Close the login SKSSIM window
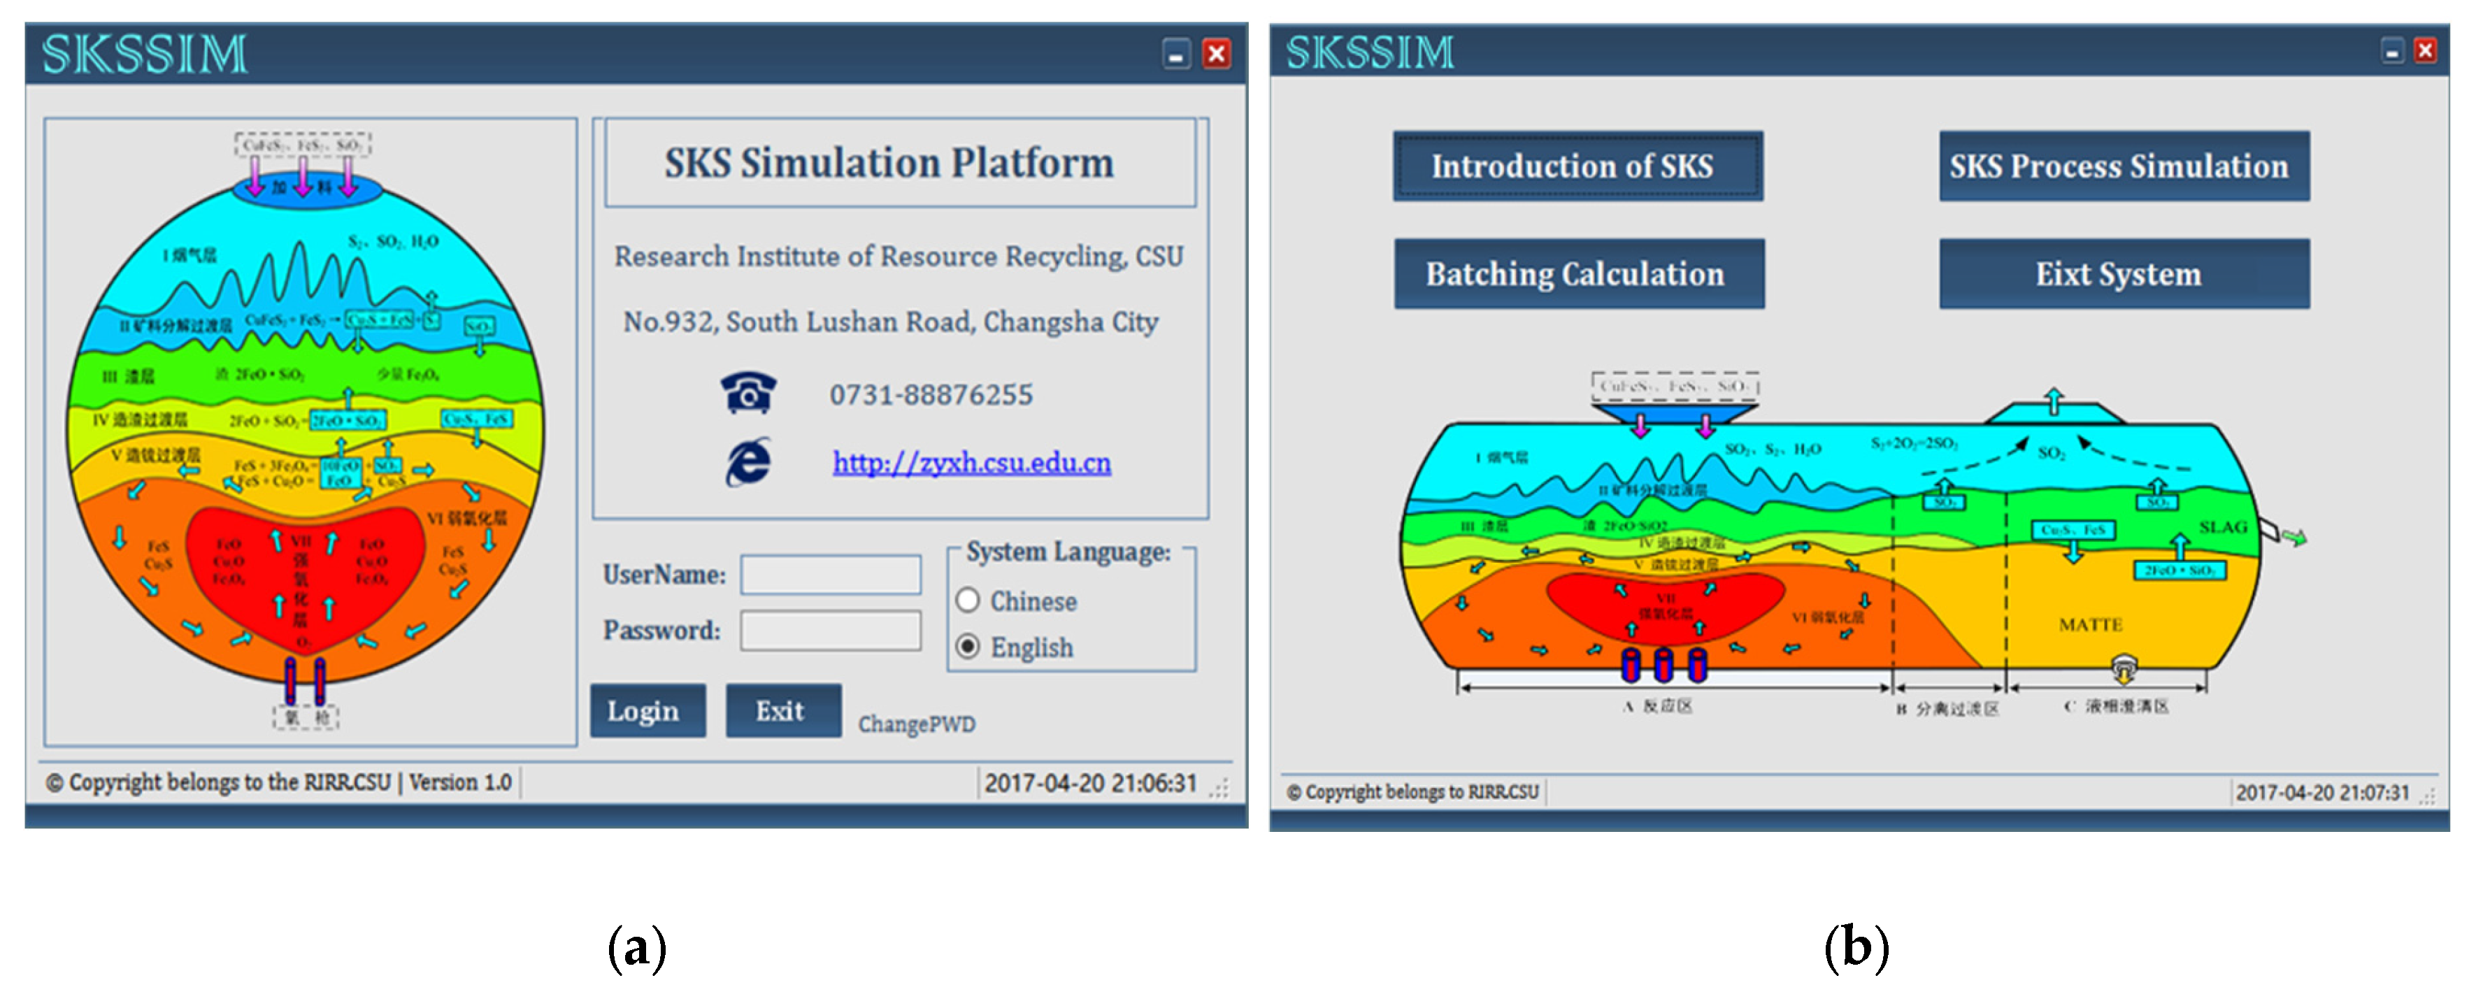 pyautogui.click(x=1217, y=54)
